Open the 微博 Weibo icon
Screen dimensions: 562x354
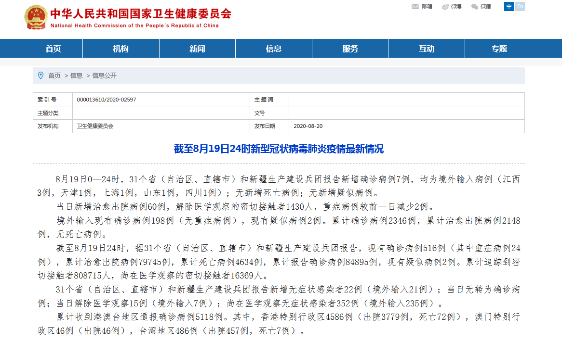[x=445, y=6]
